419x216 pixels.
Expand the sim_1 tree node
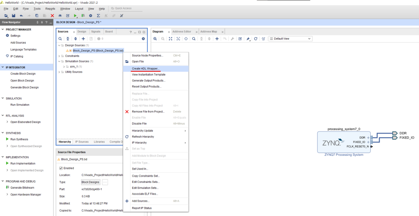coord(64,67)
